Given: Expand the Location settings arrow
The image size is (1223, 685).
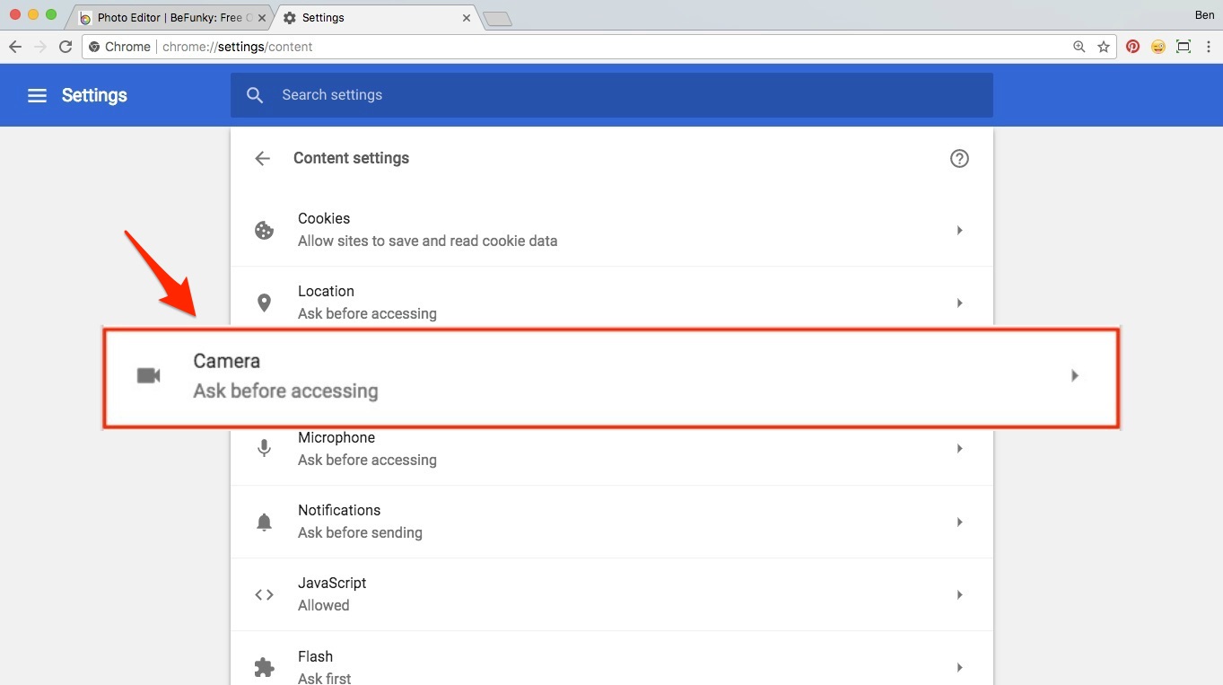Looking at the screenshot, I should [x=959, y=303].
